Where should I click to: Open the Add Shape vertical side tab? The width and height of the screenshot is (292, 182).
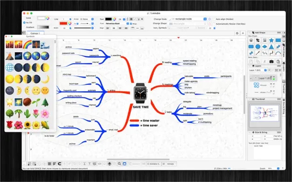pyautogui.click(x=284, y=50)
